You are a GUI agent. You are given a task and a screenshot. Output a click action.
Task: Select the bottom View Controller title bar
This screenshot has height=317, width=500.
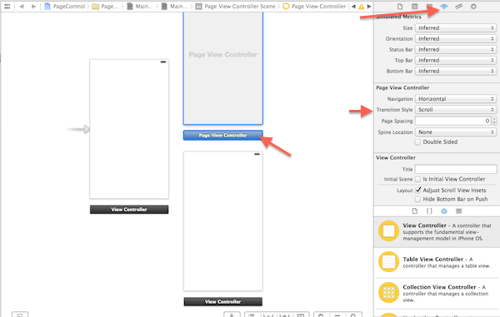(222, 302)
